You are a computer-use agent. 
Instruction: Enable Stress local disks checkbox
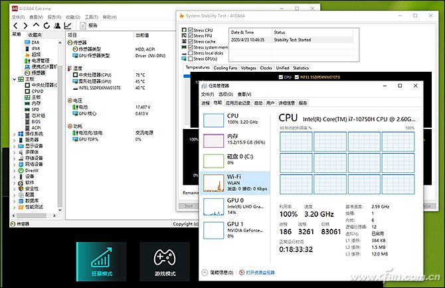191,53
